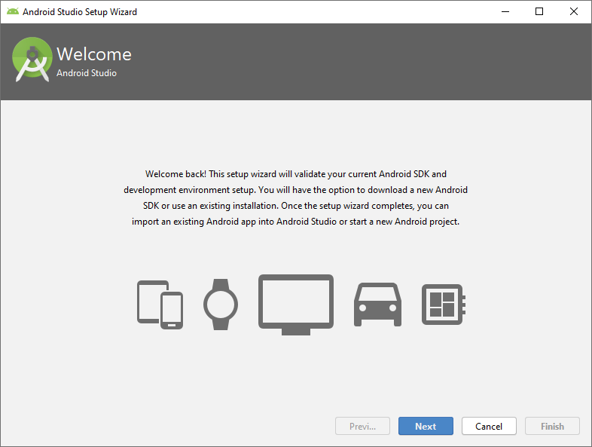Click the line starting 'SDK or use an existing'
592x447 pixels.
click(296, 206)
